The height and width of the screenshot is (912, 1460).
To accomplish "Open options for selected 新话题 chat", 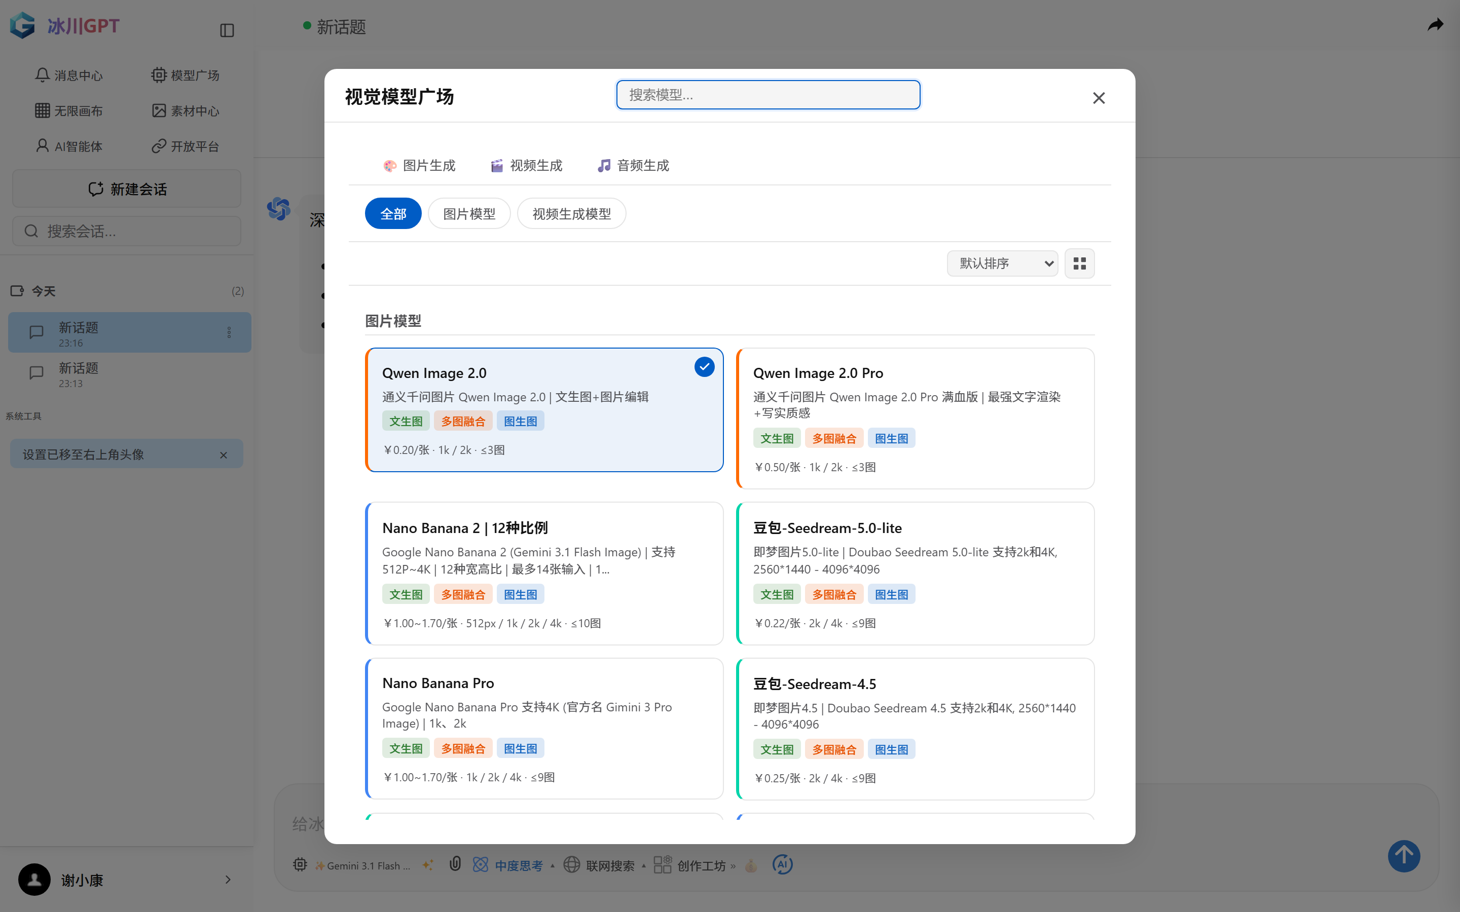I will pyautogui.click(x=229, y=332).
